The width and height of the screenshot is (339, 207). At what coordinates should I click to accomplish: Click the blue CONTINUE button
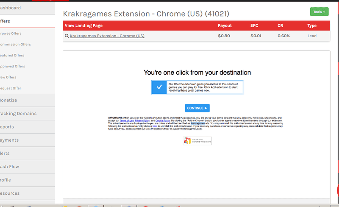tap(197, 108)
